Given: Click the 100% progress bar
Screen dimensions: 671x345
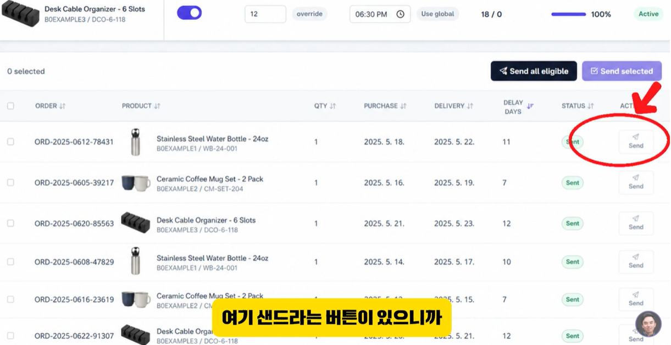Looking at the screenshot, I should (x=568, y=14).
